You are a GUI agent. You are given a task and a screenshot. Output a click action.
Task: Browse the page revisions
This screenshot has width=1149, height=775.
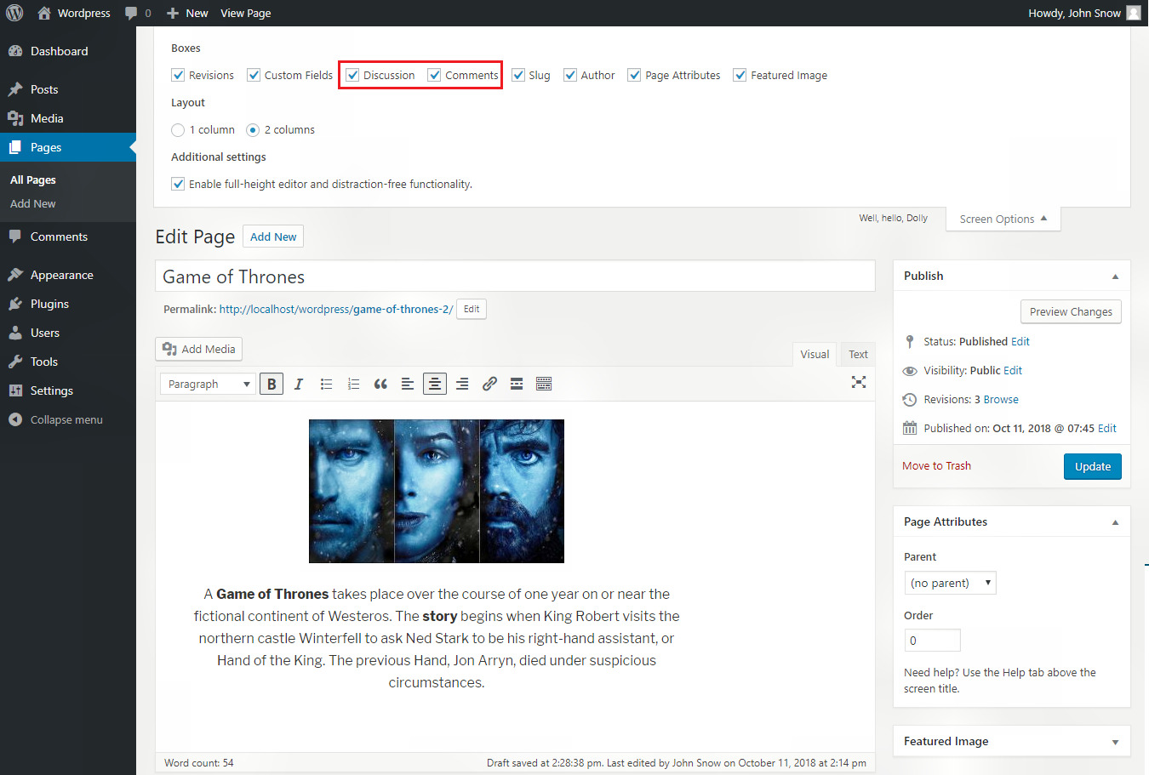click(1001, 399)
